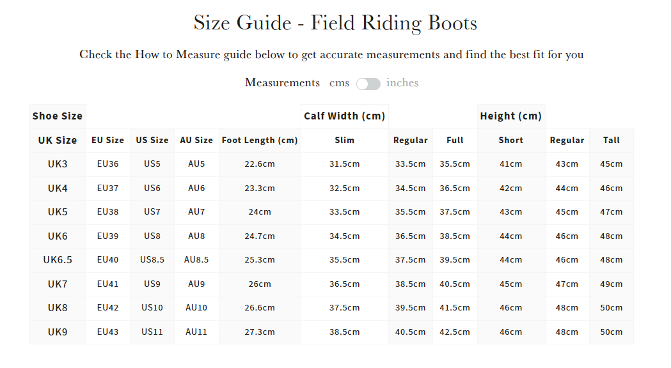Select the Slim calf width column
671x368 pixels.
click(x=344, y=140)
